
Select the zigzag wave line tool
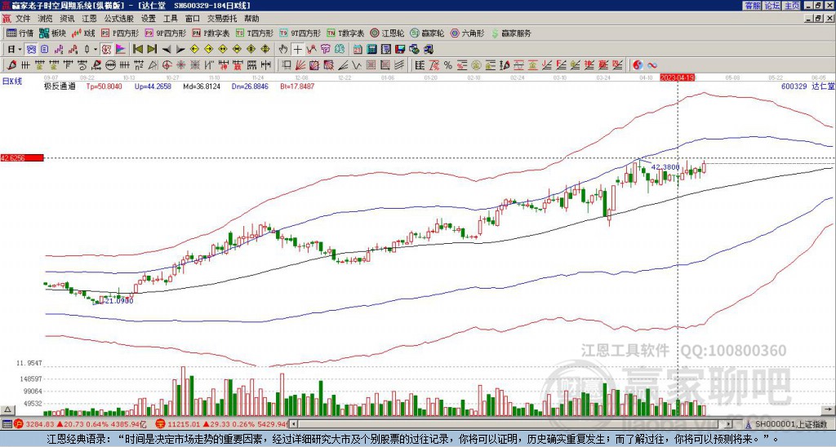pos(355,65)
